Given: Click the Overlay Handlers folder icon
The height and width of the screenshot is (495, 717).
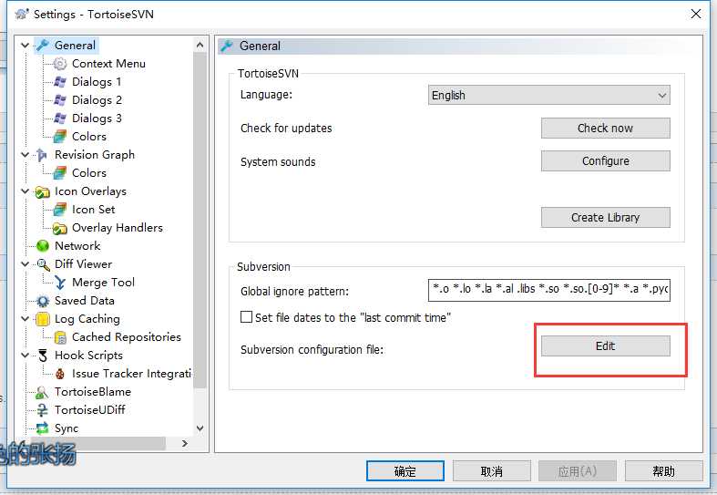Looking at the screenshot, I should tap(60, 228).
